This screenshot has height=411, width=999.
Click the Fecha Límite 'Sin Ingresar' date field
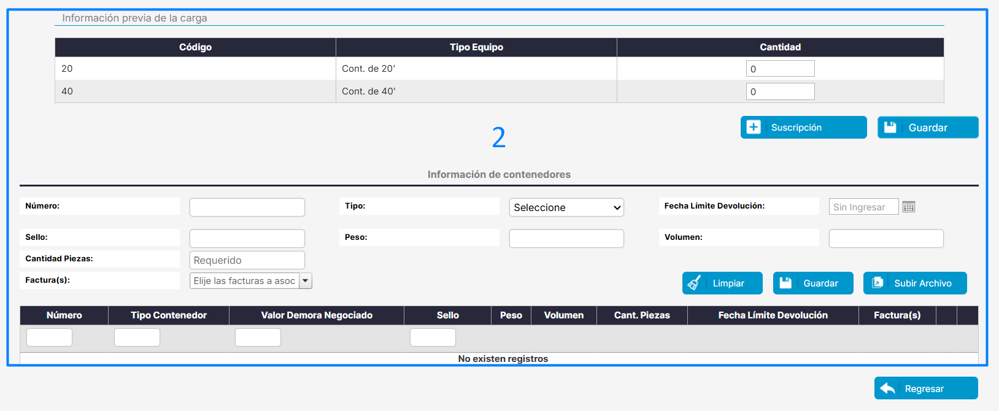(x=863, y=207)
